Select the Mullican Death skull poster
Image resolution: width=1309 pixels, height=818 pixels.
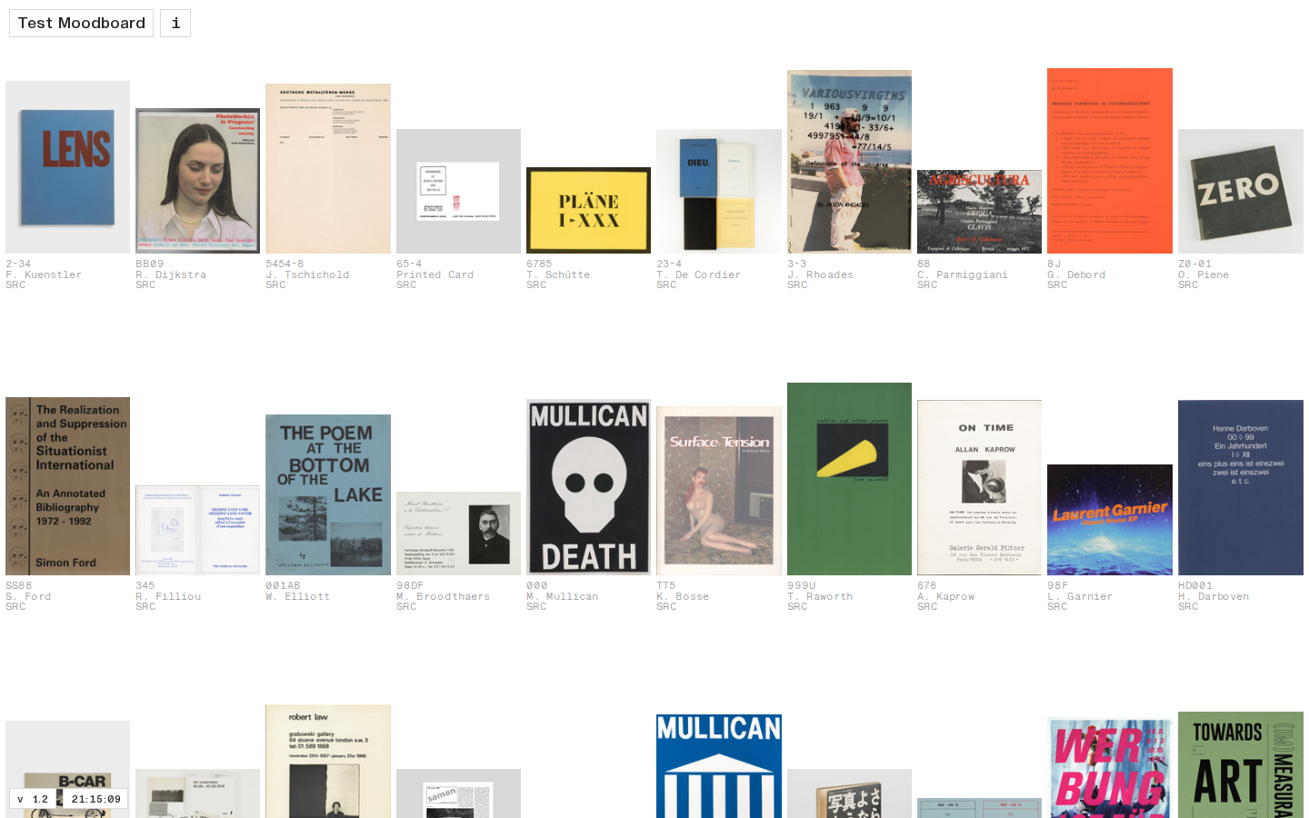tap(588, 487)
